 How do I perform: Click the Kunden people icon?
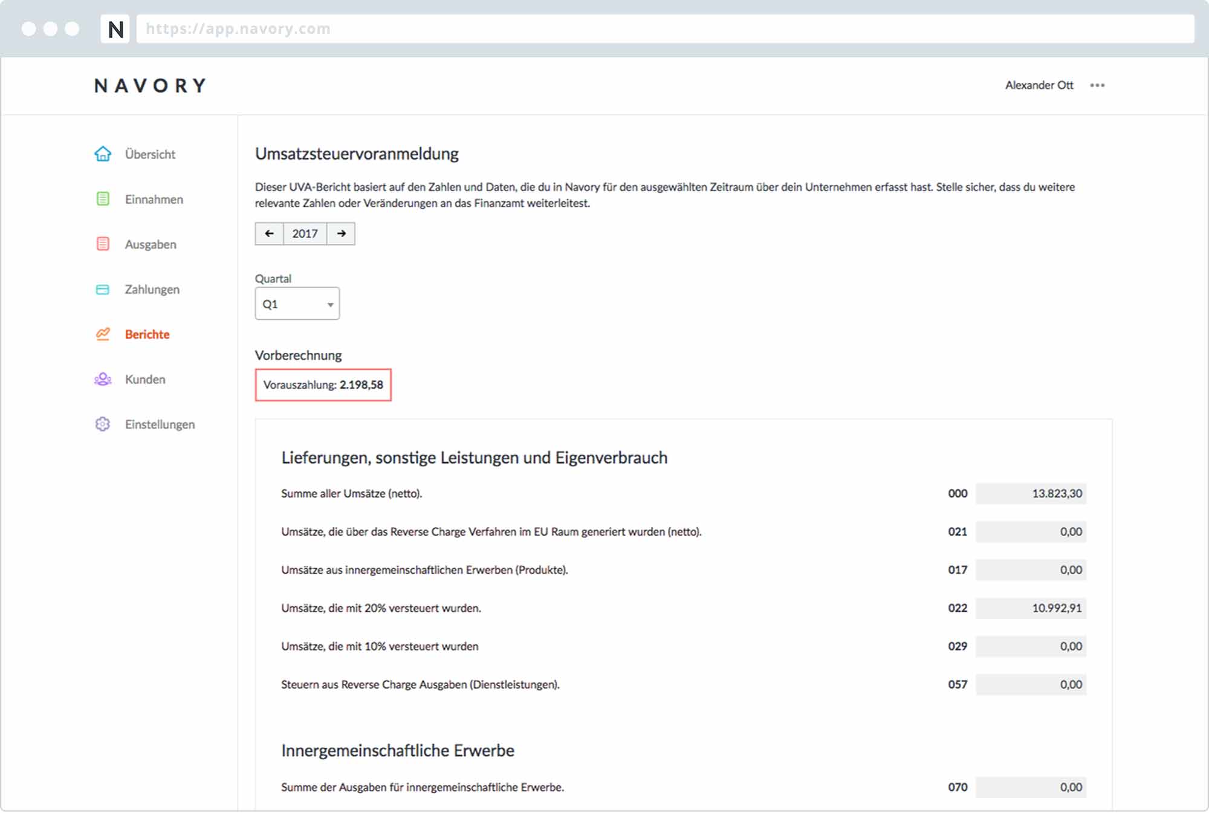tap(103, 379)
